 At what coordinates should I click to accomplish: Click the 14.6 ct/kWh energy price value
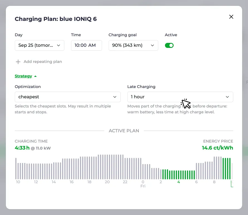217,148
